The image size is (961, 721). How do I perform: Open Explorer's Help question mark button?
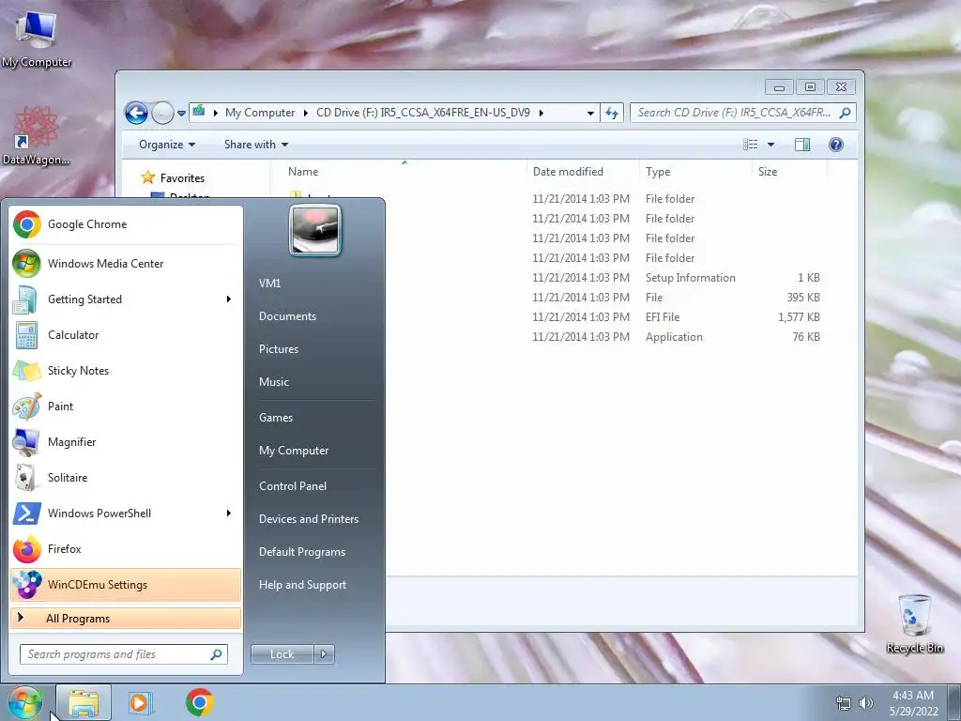(836, 145)
